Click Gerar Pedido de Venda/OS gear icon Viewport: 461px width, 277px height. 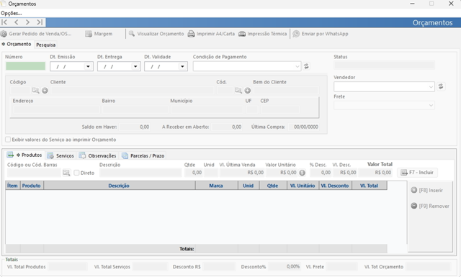click(4, 34)
